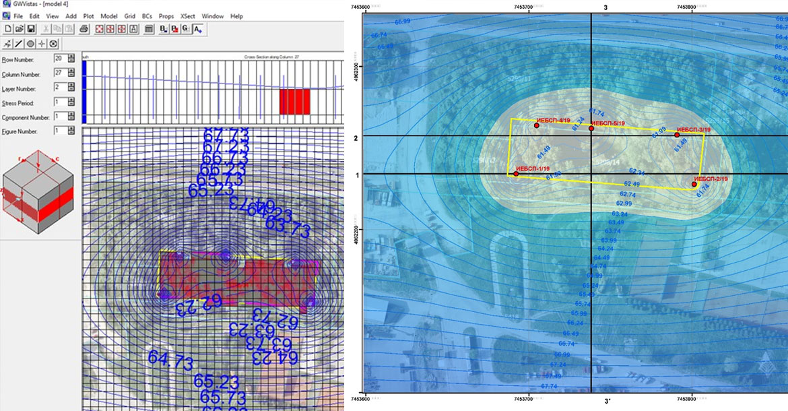The width and height of the screenshot is (788, 411).
Task: Select the gray circle polygon tool
Action: tap(31, 44)
